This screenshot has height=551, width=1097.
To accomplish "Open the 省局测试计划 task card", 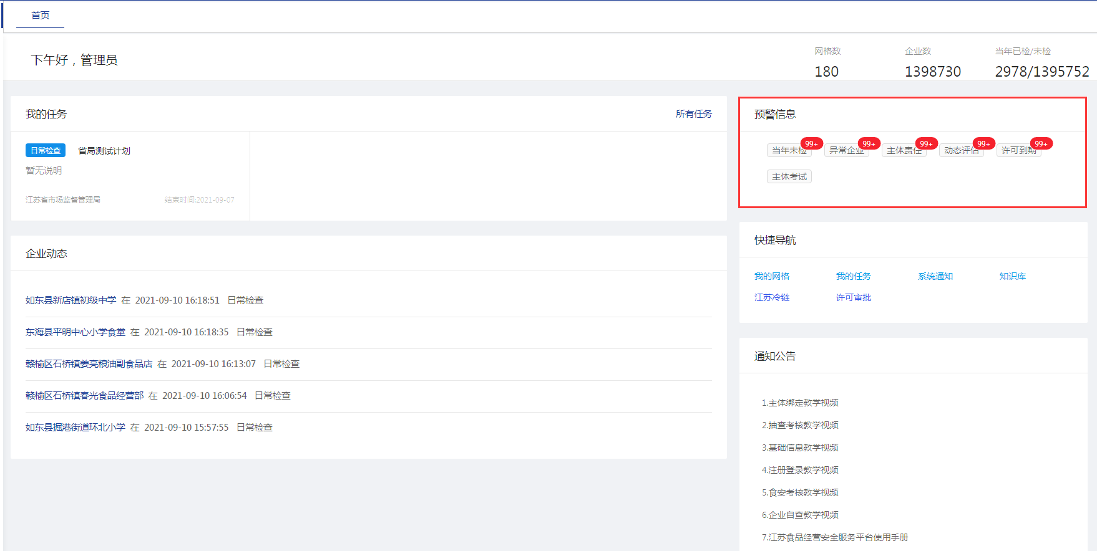I will tap(104, 151).
